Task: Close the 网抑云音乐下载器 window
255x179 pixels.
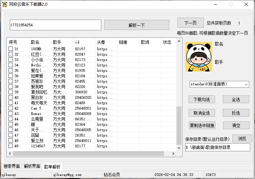Action: (246, 4)
